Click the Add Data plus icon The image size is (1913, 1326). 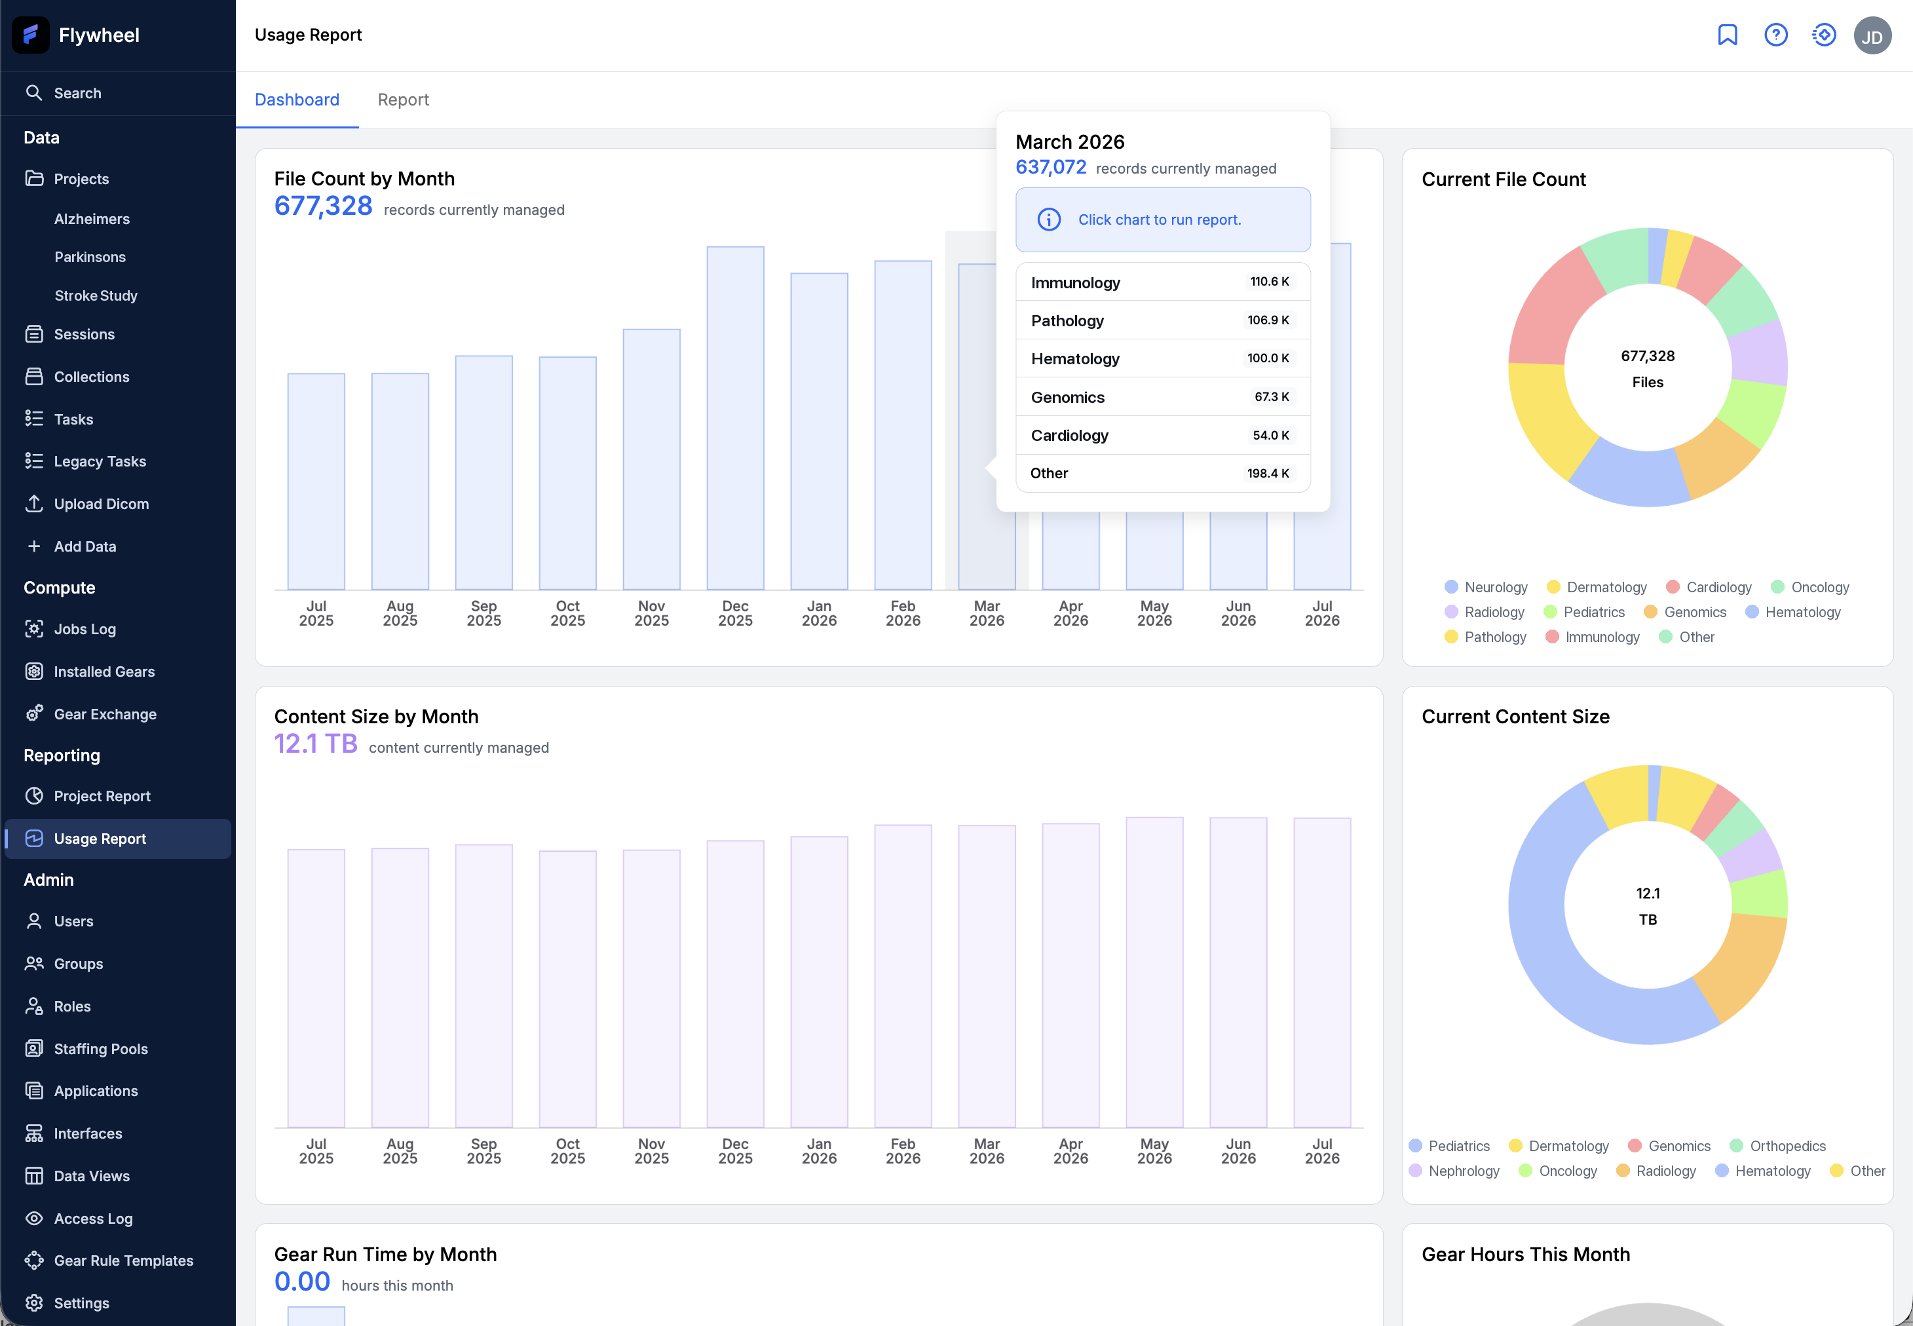[x=34, y=546]
